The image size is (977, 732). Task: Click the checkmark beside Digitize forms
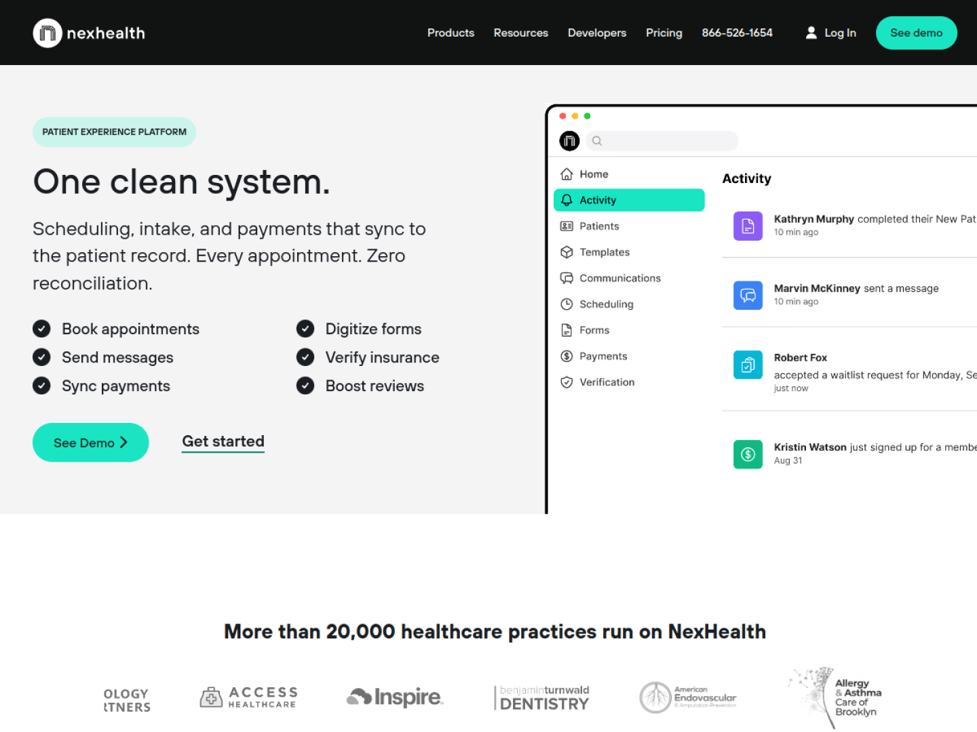[x=305, y=329]
